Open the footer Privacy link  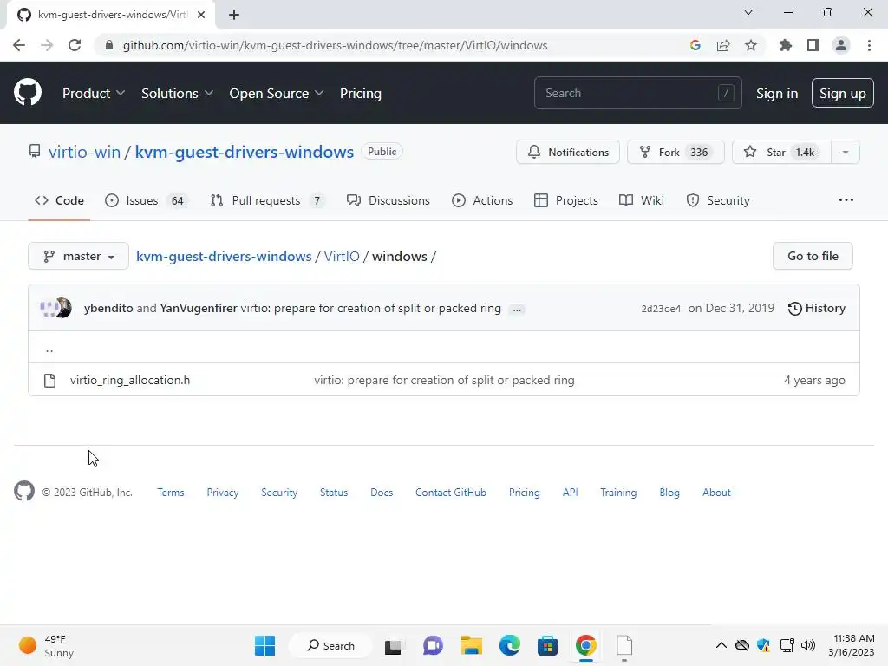coord(223,493)
